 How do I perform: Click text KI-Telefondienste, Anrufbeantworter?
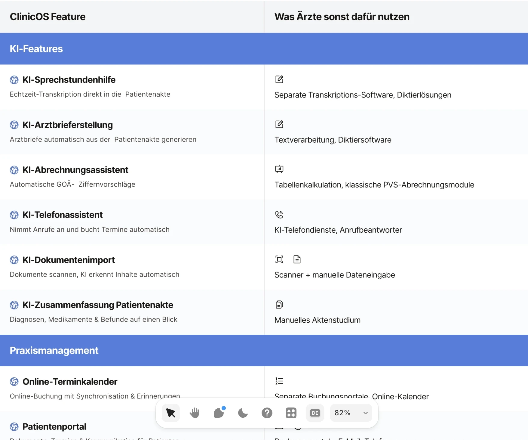[x=338, y=230]
